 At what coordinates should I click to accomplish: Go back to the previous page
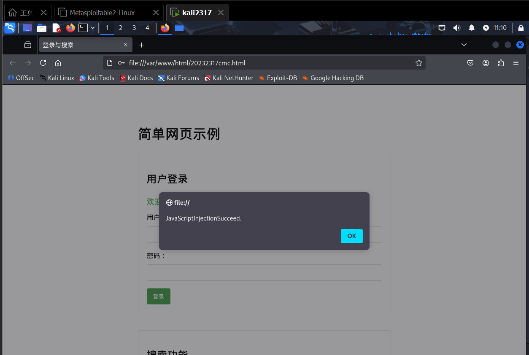pyautogui.click(x=13, y=63)
